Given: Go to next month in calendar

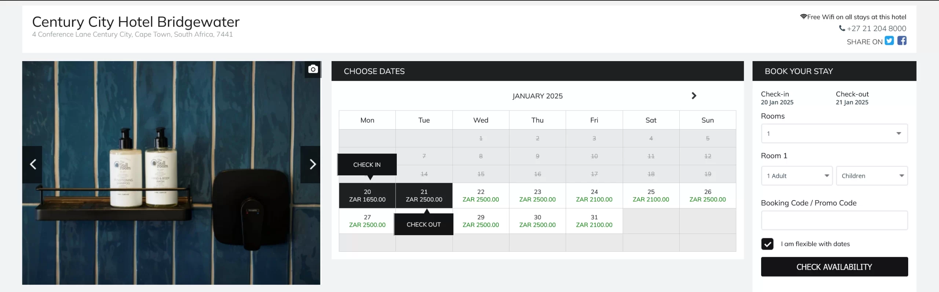Looking at the screenshot, I should 694,96.
